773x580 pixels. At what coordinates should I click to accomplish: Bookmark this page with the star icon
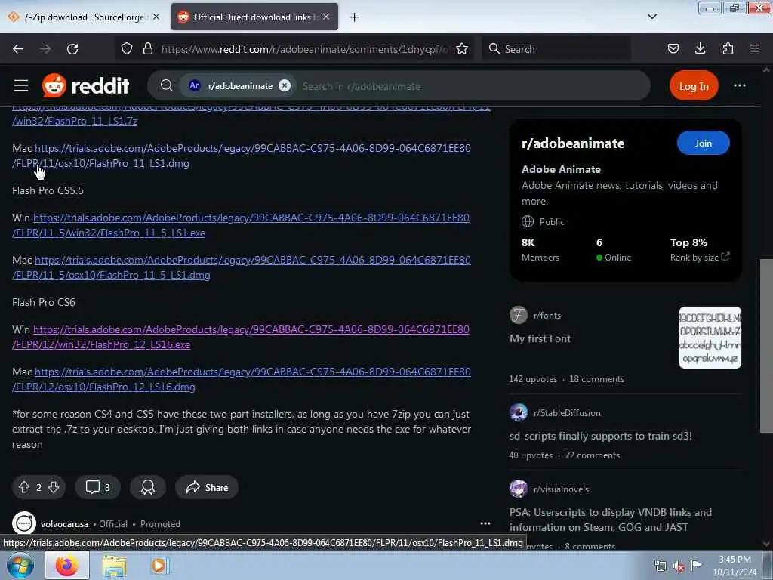pyautogui.click(x=462, y=49)
